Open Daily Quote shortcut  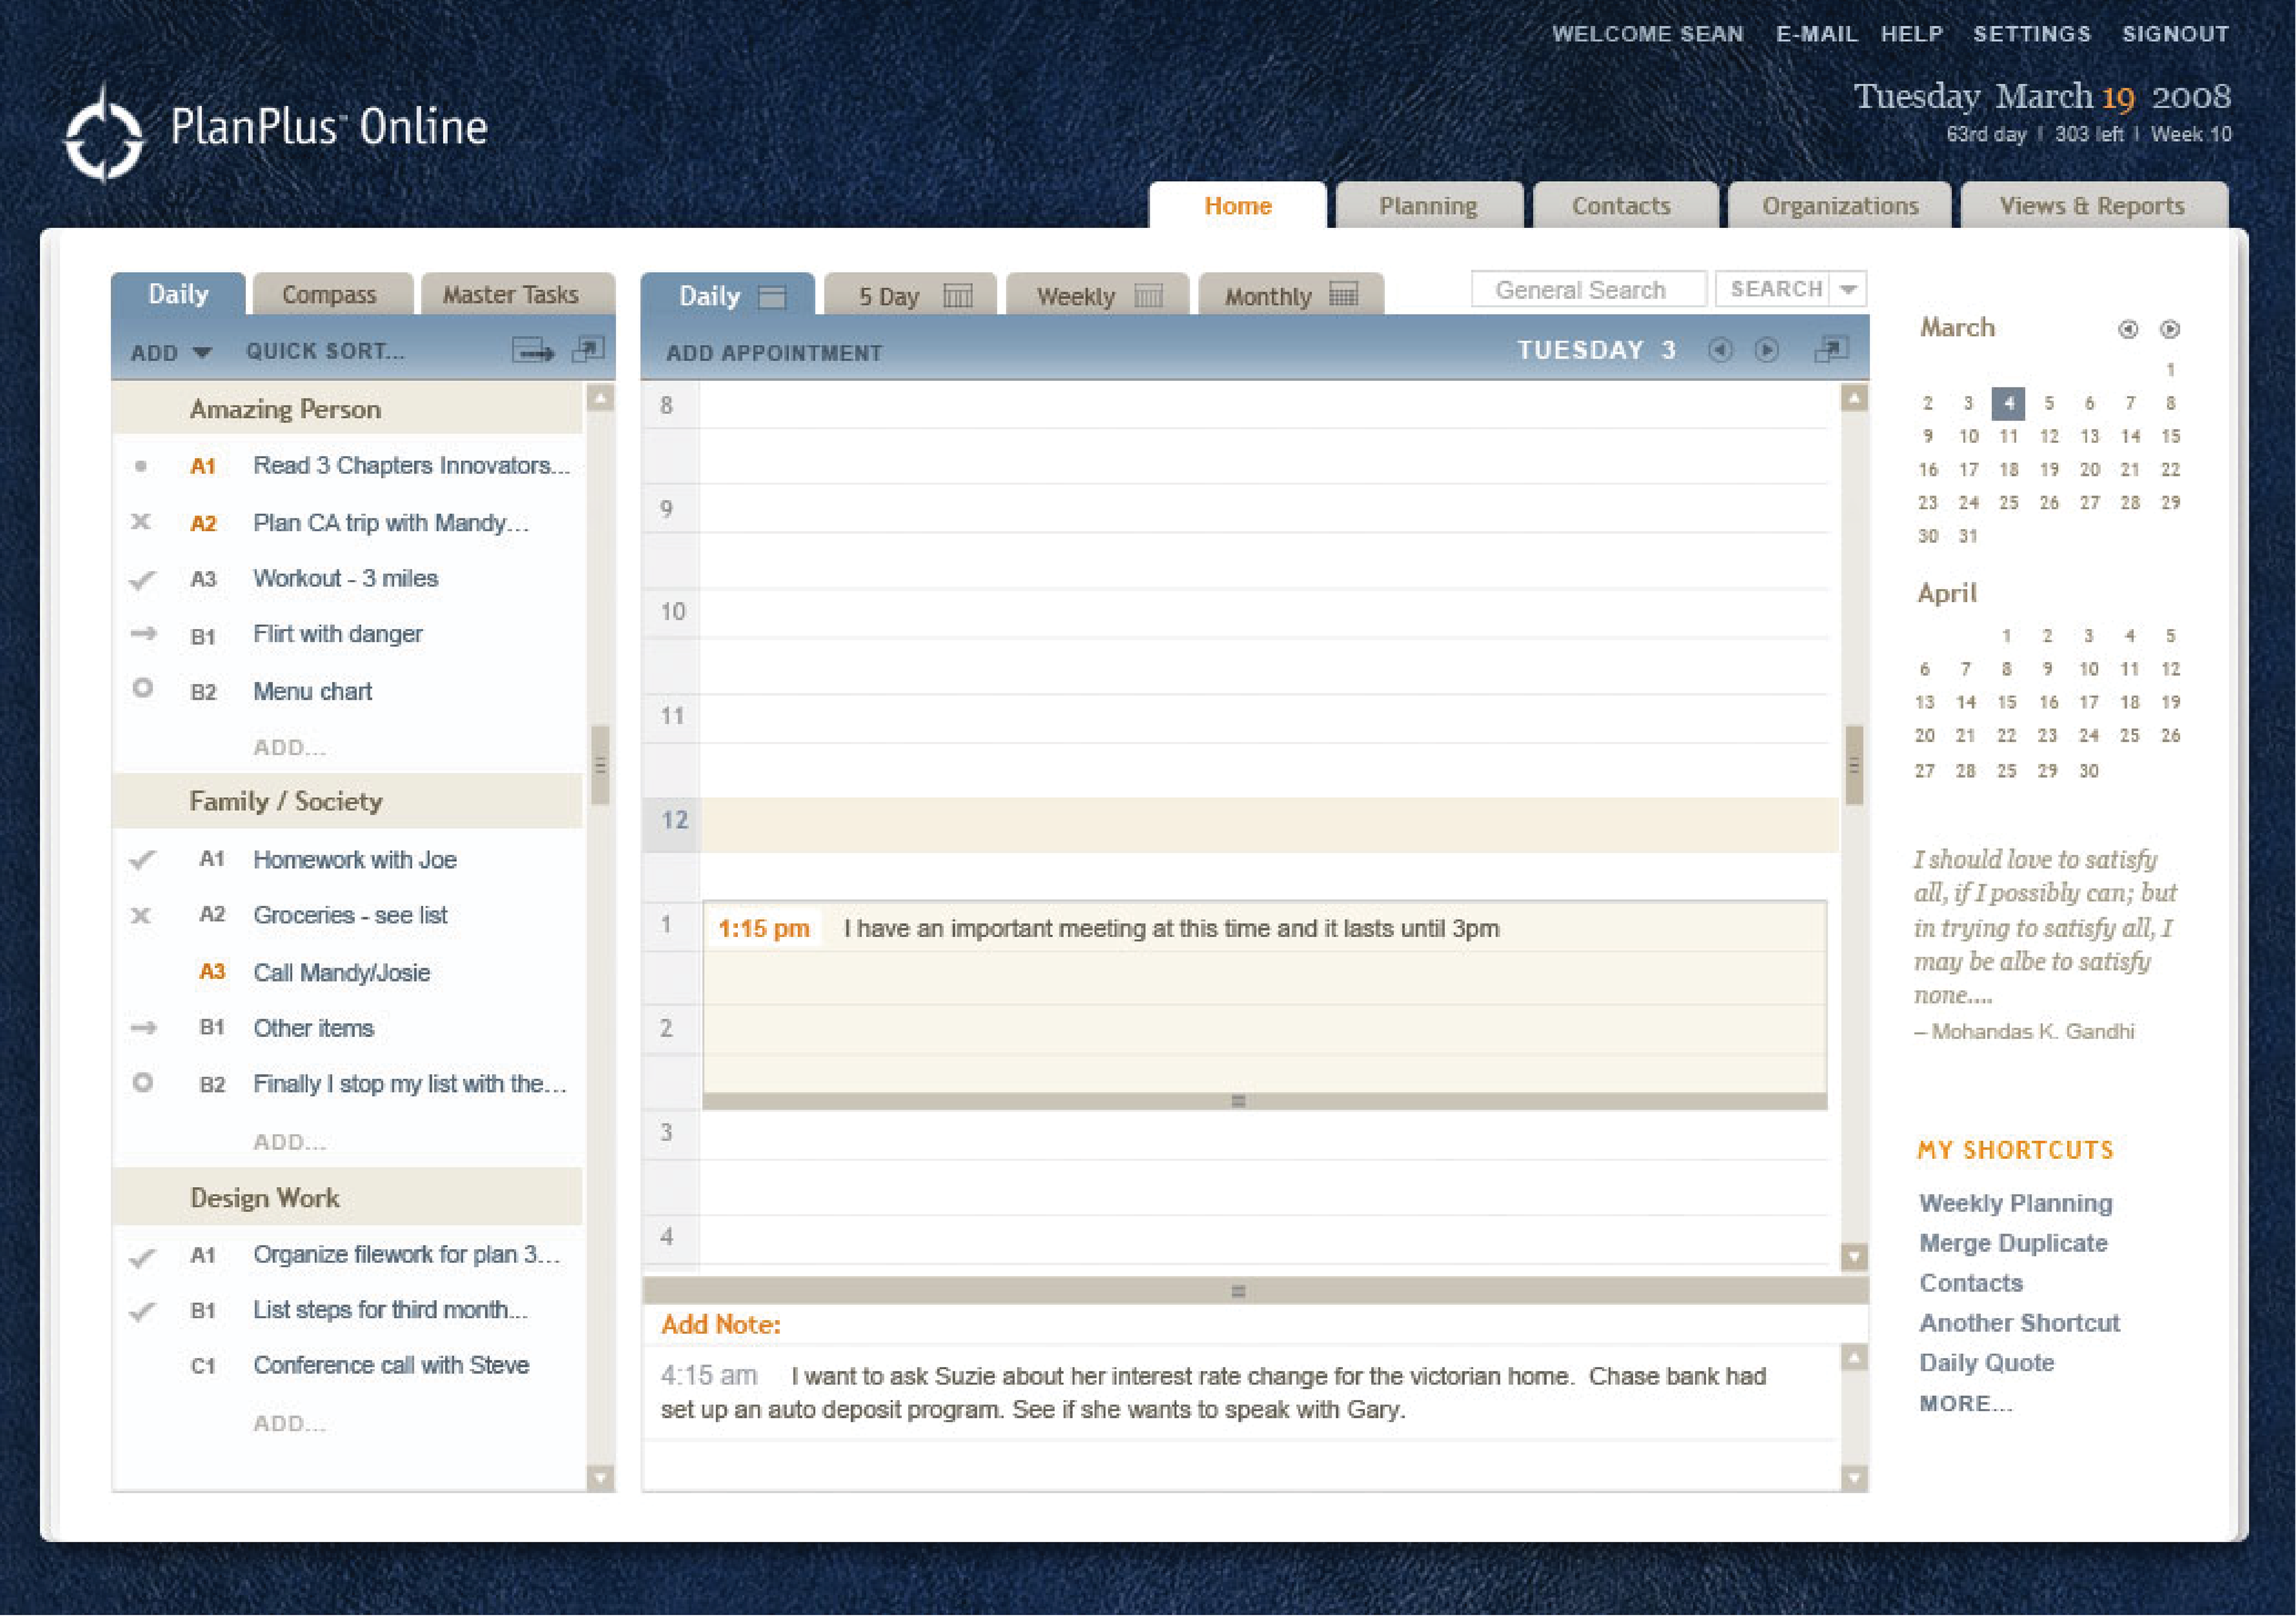(1986, 1363)
